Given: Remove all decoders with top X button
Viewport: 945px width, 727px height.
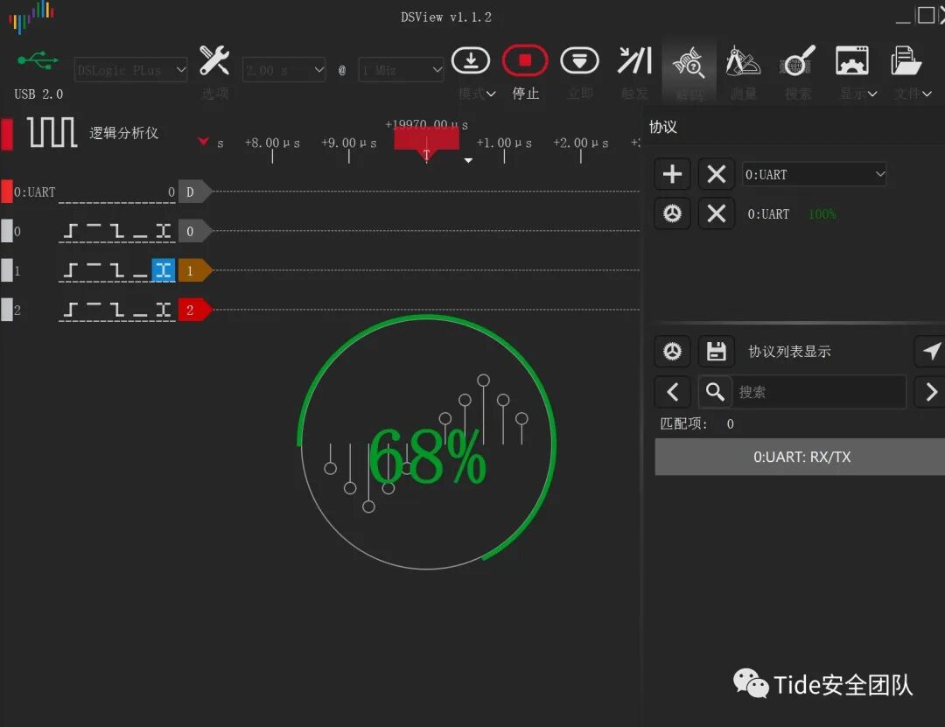Looking at the screenshot, I should (716, 174).
